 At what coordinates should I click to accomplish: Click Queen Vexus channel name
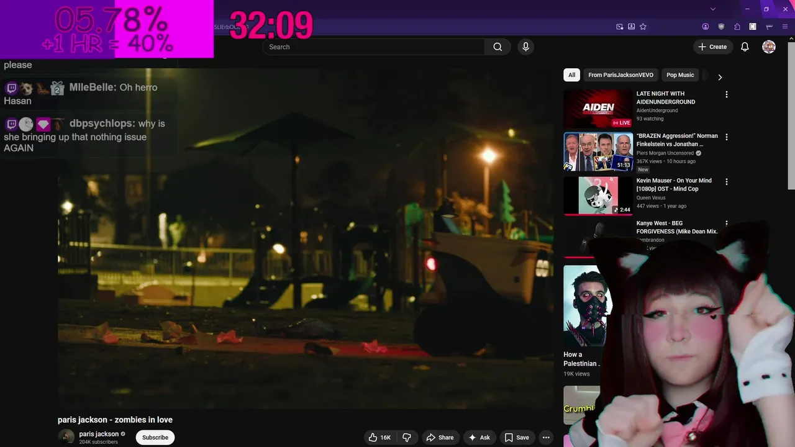651,197
